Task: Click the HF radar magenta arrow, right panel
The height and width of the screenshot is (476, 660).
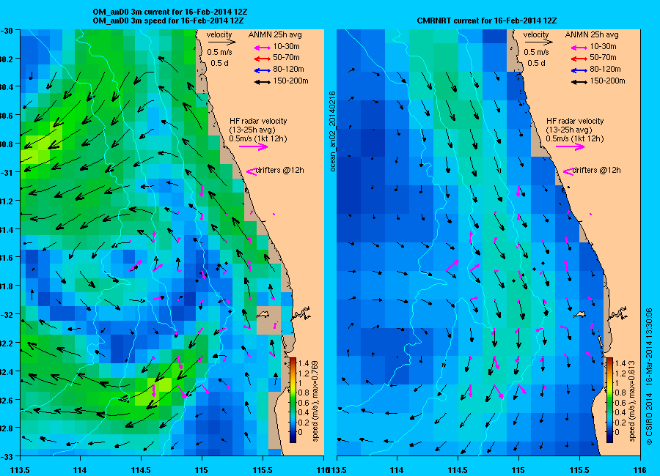Action: click(x=571, y=146)
